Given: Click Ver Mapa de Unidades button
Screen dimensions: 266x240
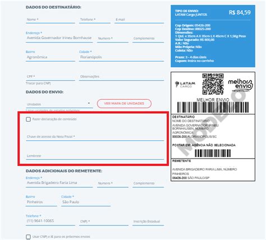Looking at the screenshot, I should (x=124, y=103).
